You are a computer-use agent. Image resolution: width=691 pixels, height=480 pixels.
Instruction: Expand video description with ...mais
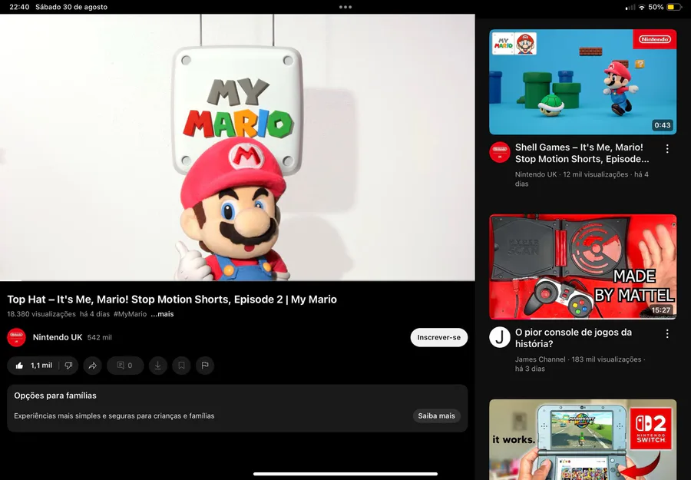[162, 314]
